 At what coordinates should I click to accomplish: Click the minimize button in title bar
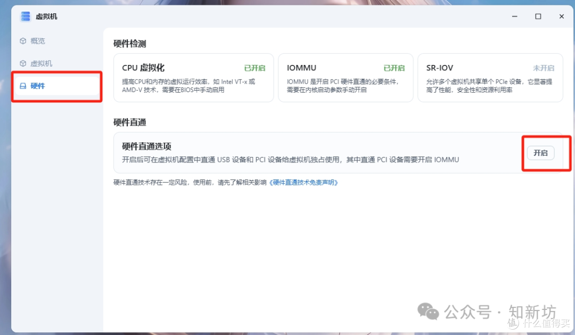coord(514,17)
